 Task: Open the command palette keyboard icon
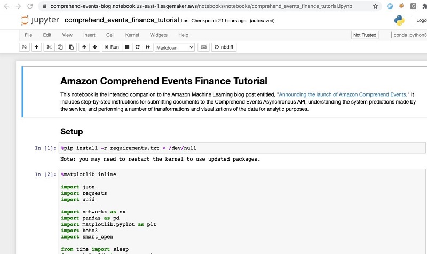pos(203,47)
